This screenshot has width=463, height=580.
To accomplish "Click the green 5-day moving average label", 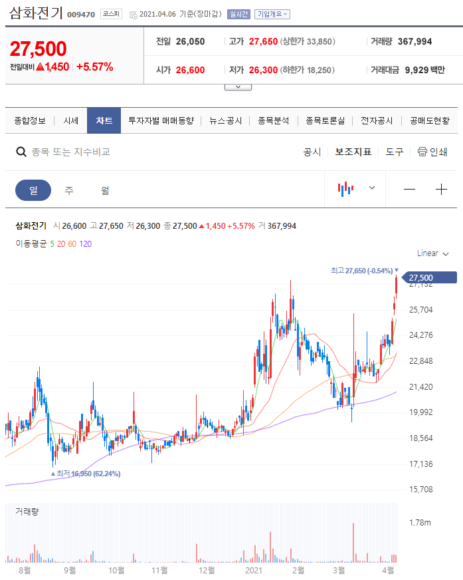I will [52, 243].
